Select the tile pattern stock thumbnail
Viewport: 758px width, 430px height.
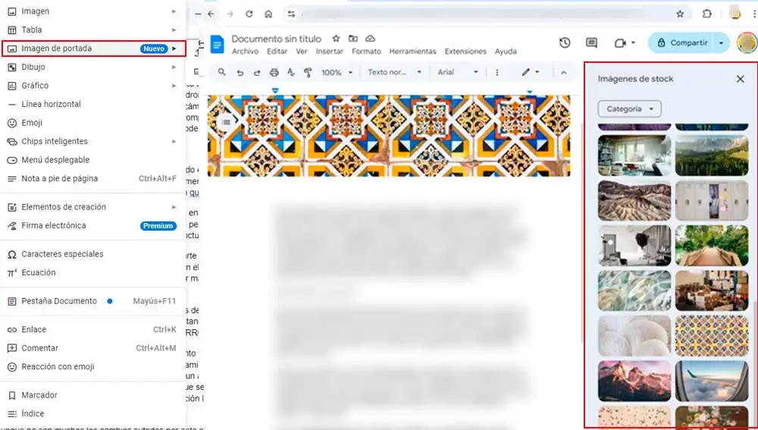click(x=712, y=335)
